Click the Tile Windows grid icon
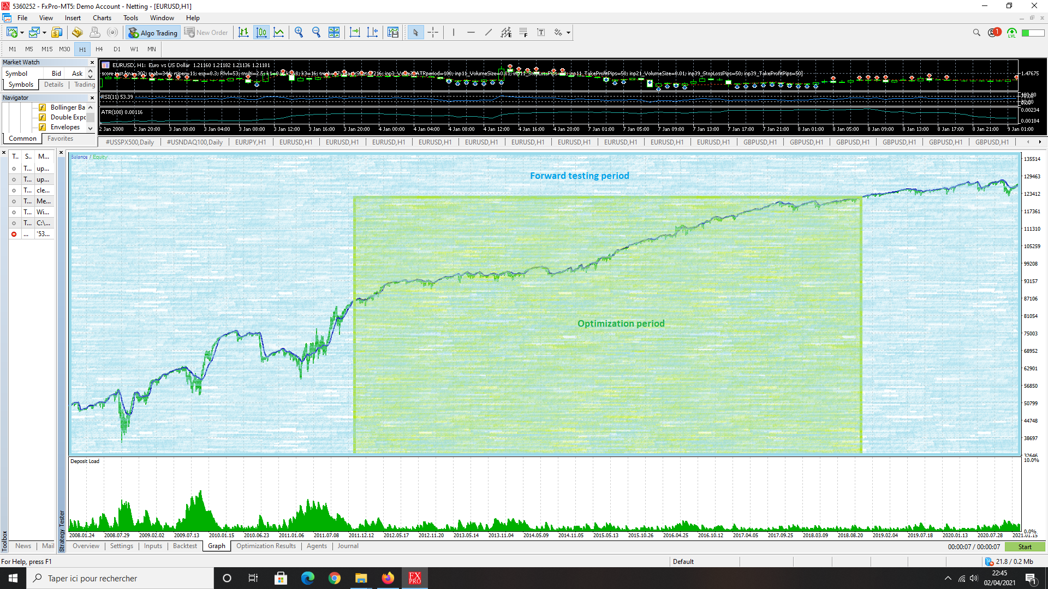 pos(334,33)
